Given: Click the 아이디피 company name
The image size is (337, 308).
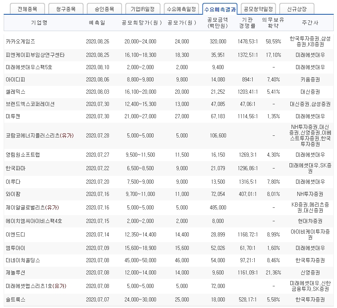Looking at the screenshot, I should pyautogui.click(x=16, y=79).
